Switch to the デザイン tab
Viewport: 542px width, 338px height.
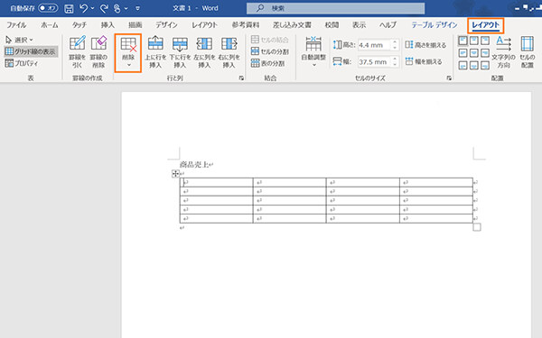pyautogui.click(x=166, y=25)
